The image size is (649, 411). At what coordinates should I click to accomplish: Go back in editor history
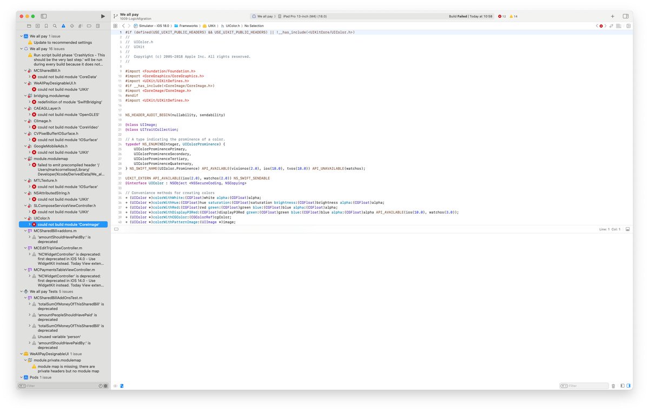pos(123,25)
